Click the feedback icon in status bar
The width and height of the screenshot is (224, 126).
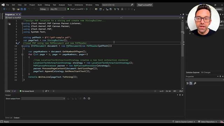point(221,122)
